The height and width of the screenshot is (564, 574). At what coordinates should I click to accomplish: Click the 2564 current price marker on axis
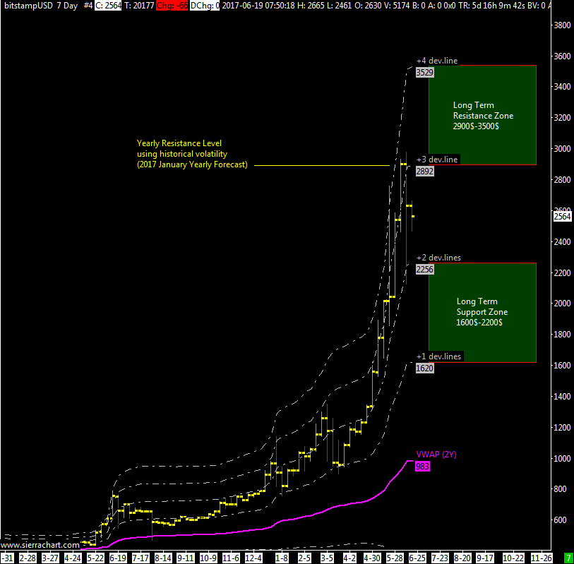[562, 217]
